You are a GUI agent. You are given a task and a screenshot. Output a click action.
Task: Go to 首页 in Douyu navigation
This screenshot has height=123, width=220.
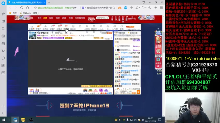click(x=39, y=18)
